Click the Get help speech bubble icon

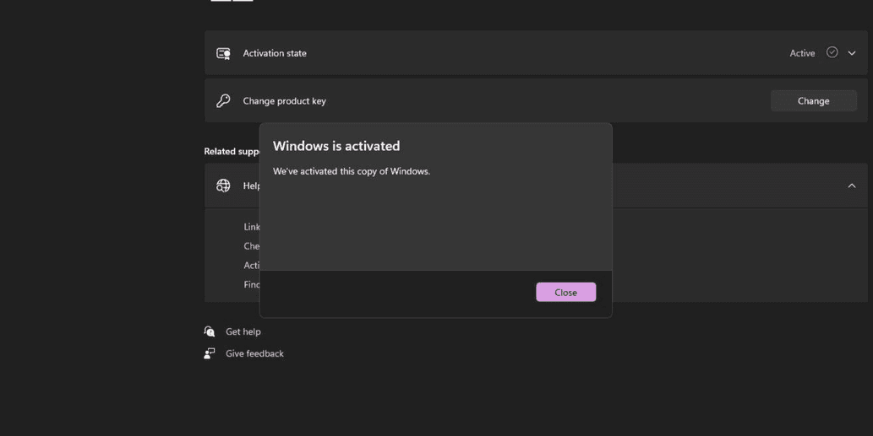pos(210,331)
